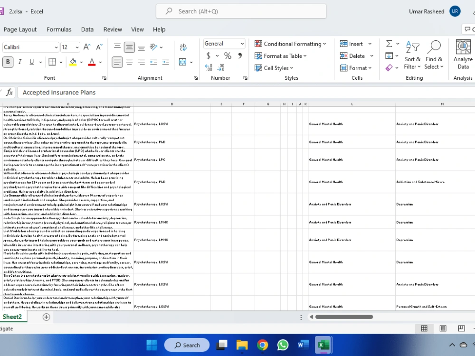Viewport: 475px width, 356px height.
Task: Toggle Top Align
Action: [x=117, y=47]
